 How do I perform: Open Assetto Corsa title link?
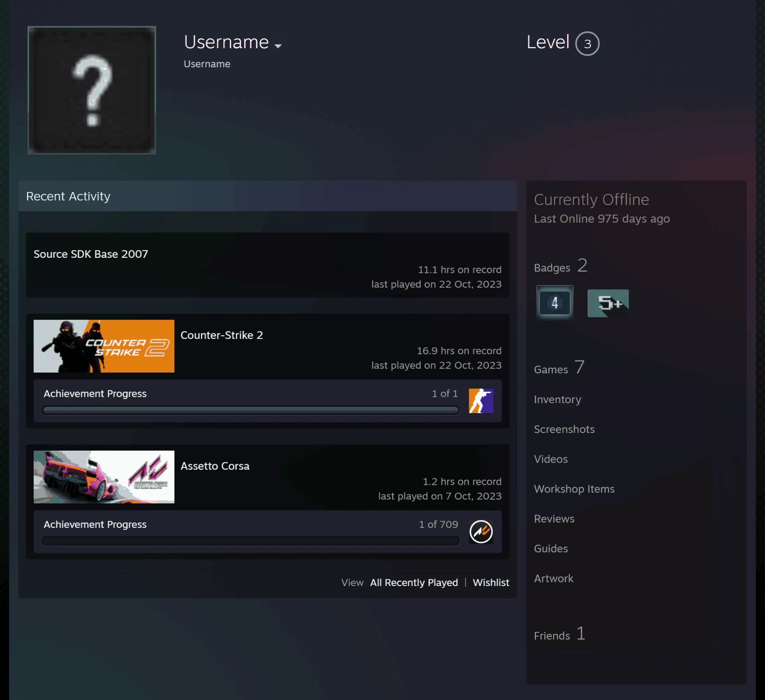(x=215, y=466)
